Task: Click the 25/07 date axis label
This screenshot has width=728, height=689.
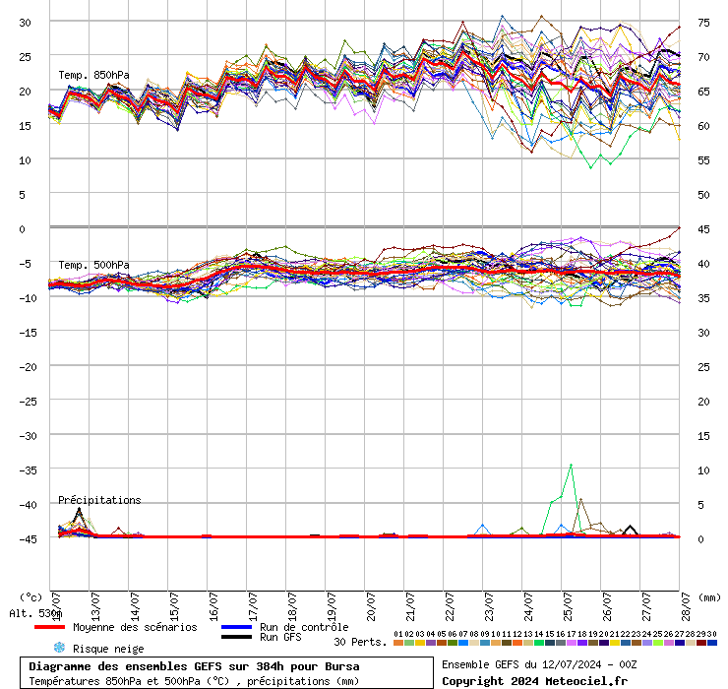Action: point(568,606)
